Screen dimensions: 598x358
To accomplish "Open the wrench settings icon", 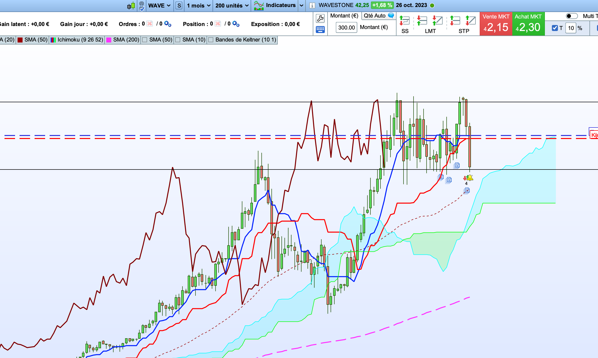I will (320, 18).
